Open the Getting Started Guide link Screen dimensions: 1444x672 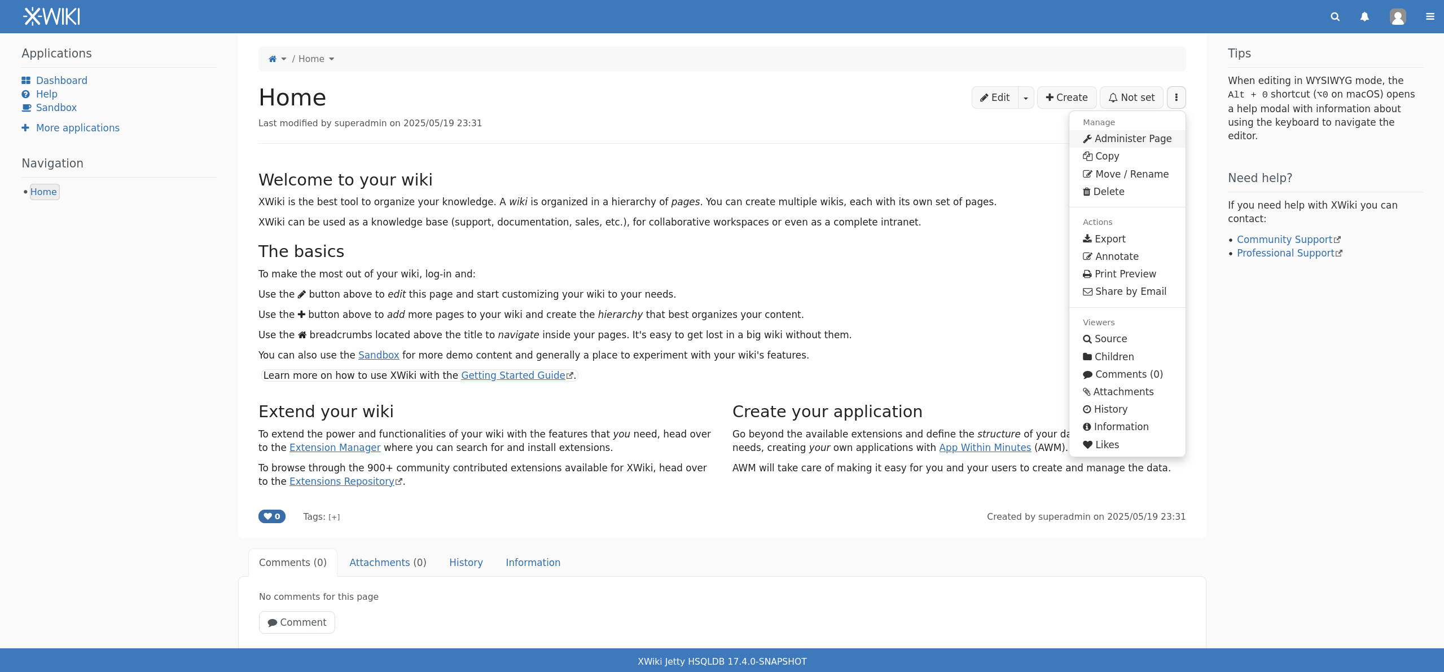click(x=513, y=375)
